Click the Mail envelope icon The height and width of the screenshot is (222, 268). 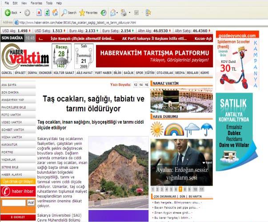pyautogui.click(x=113, y=13)
